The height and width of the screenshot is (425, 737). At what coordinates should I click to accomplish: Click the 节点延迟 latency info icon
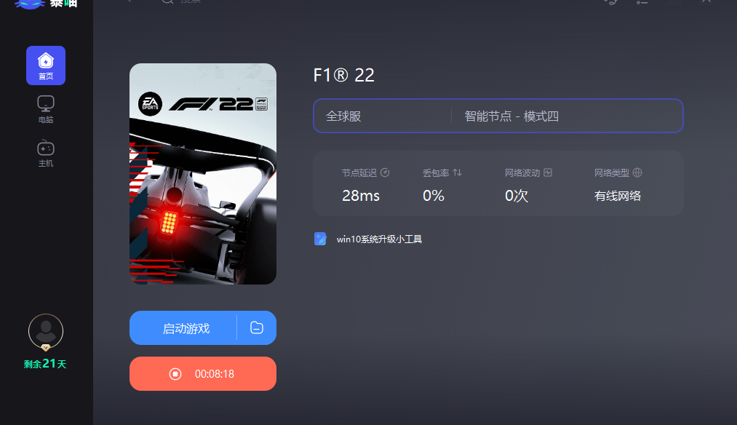tap(386, 172)
